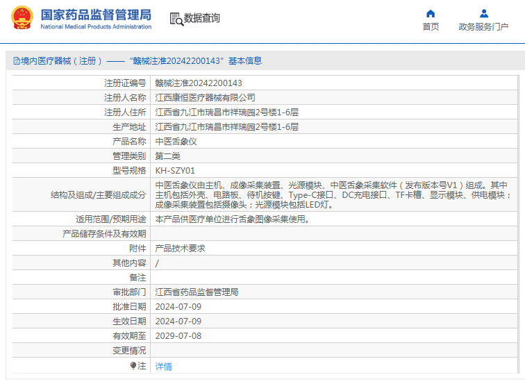Click the 型号规格 label
This screenshot has height=384, width=525.
[x=129, y=171]
